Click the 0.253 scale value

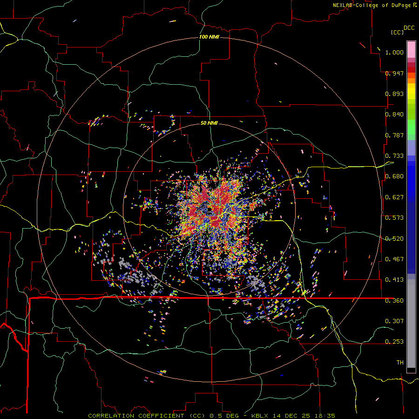tap(394, 342)
